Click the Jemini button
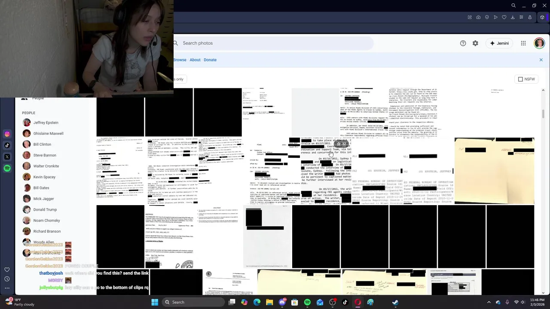This screenshot has height=309, width=550. pos(499,43)
